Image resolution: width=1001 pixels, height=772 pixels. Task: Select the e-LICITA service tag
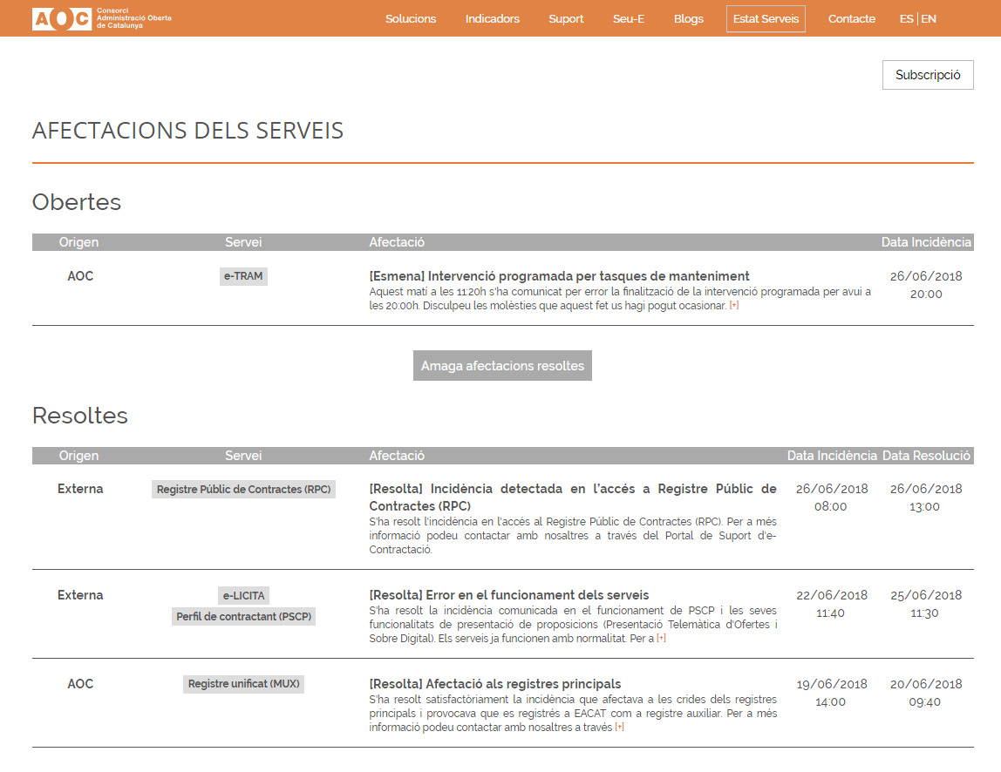tap(243, 596)
